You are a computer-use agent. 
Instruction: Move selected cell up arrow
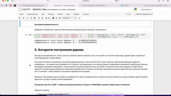(x=39, y=18)
